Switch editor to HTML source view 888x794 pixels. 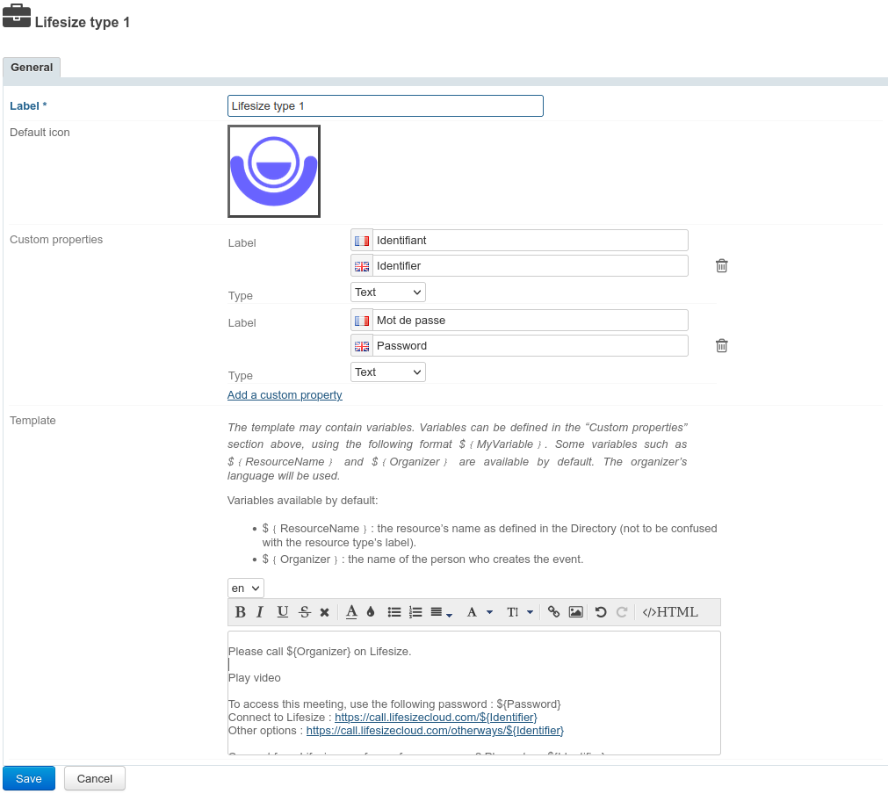[670, 612]
